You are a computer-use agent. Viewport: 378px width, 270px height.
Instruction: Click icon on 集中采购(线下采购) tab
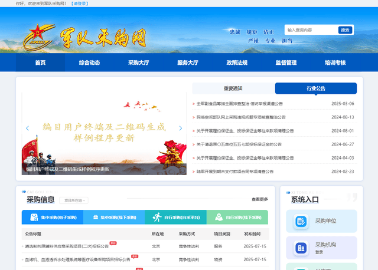pos(94,218)
